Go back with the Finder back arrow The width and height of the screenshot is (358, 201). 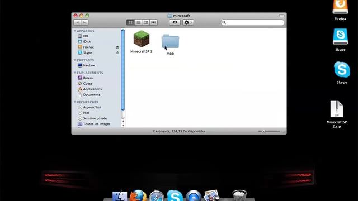pos(77,22)
